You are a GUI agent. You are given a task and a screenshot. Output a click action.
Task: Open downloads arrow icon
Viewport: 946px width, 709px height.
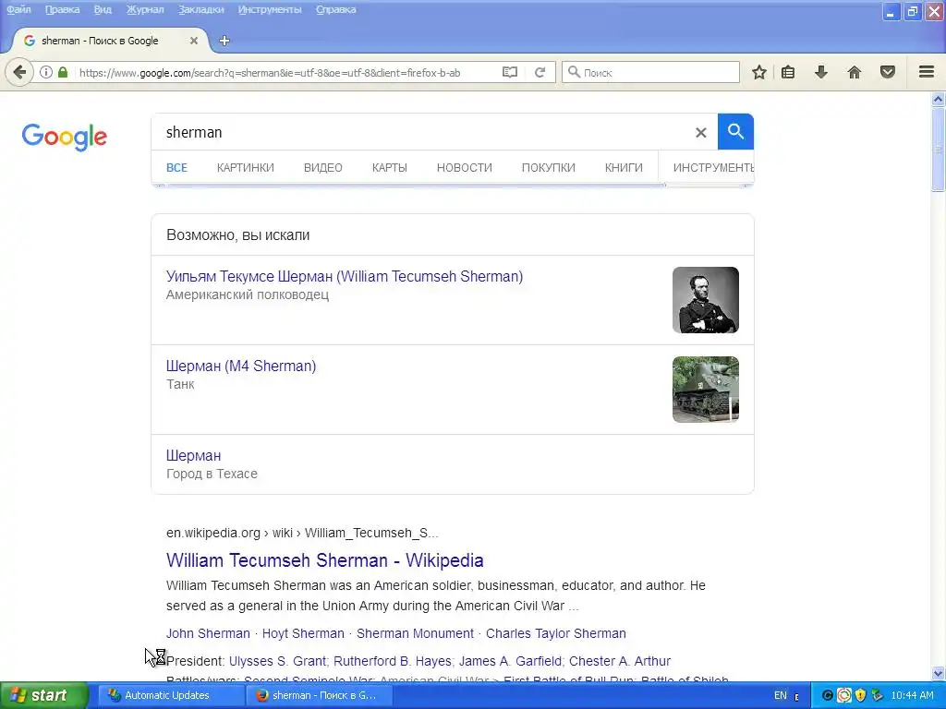821,72
